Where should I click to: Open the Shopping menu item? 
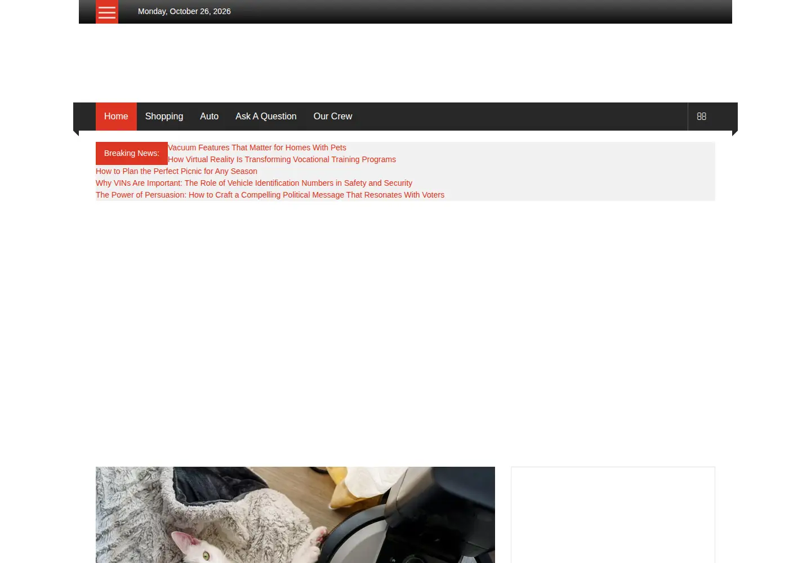pos(164,117)
